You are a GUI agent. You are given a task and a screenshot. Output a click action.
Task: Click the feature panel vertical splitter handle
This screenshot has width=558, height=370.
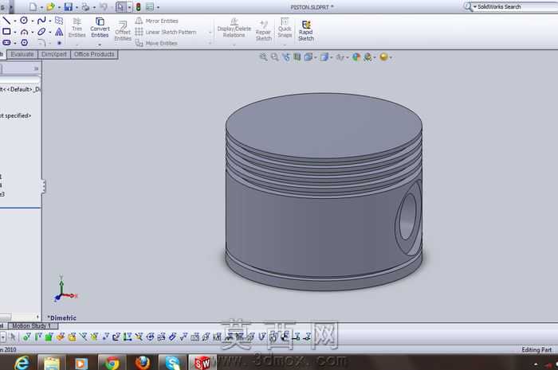[43, 186]
